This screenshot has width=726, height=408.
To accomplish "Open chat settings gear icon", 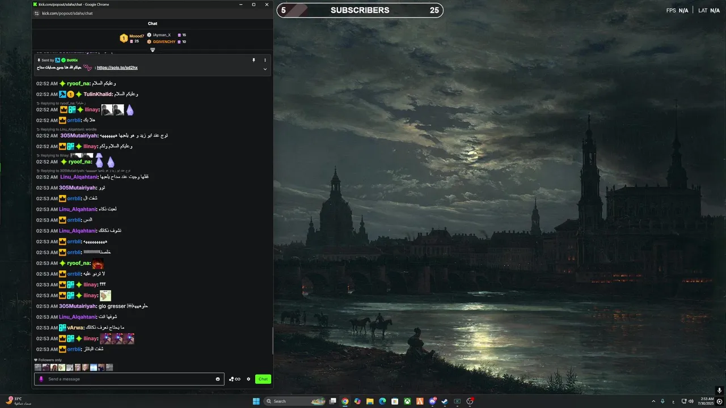I will click(248, 379).
